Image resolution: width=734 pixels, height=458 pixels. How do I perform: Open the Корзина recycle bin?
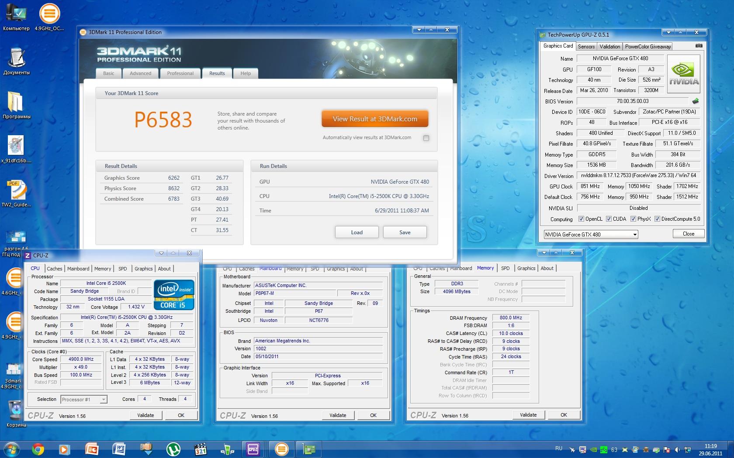coord(16,414)
